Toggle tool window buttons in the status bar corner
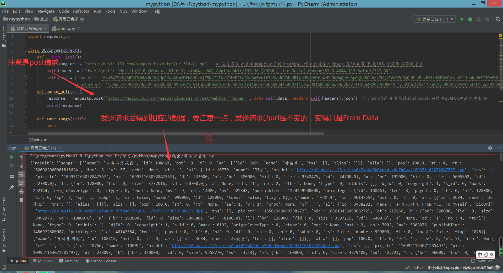 (4, 267)
